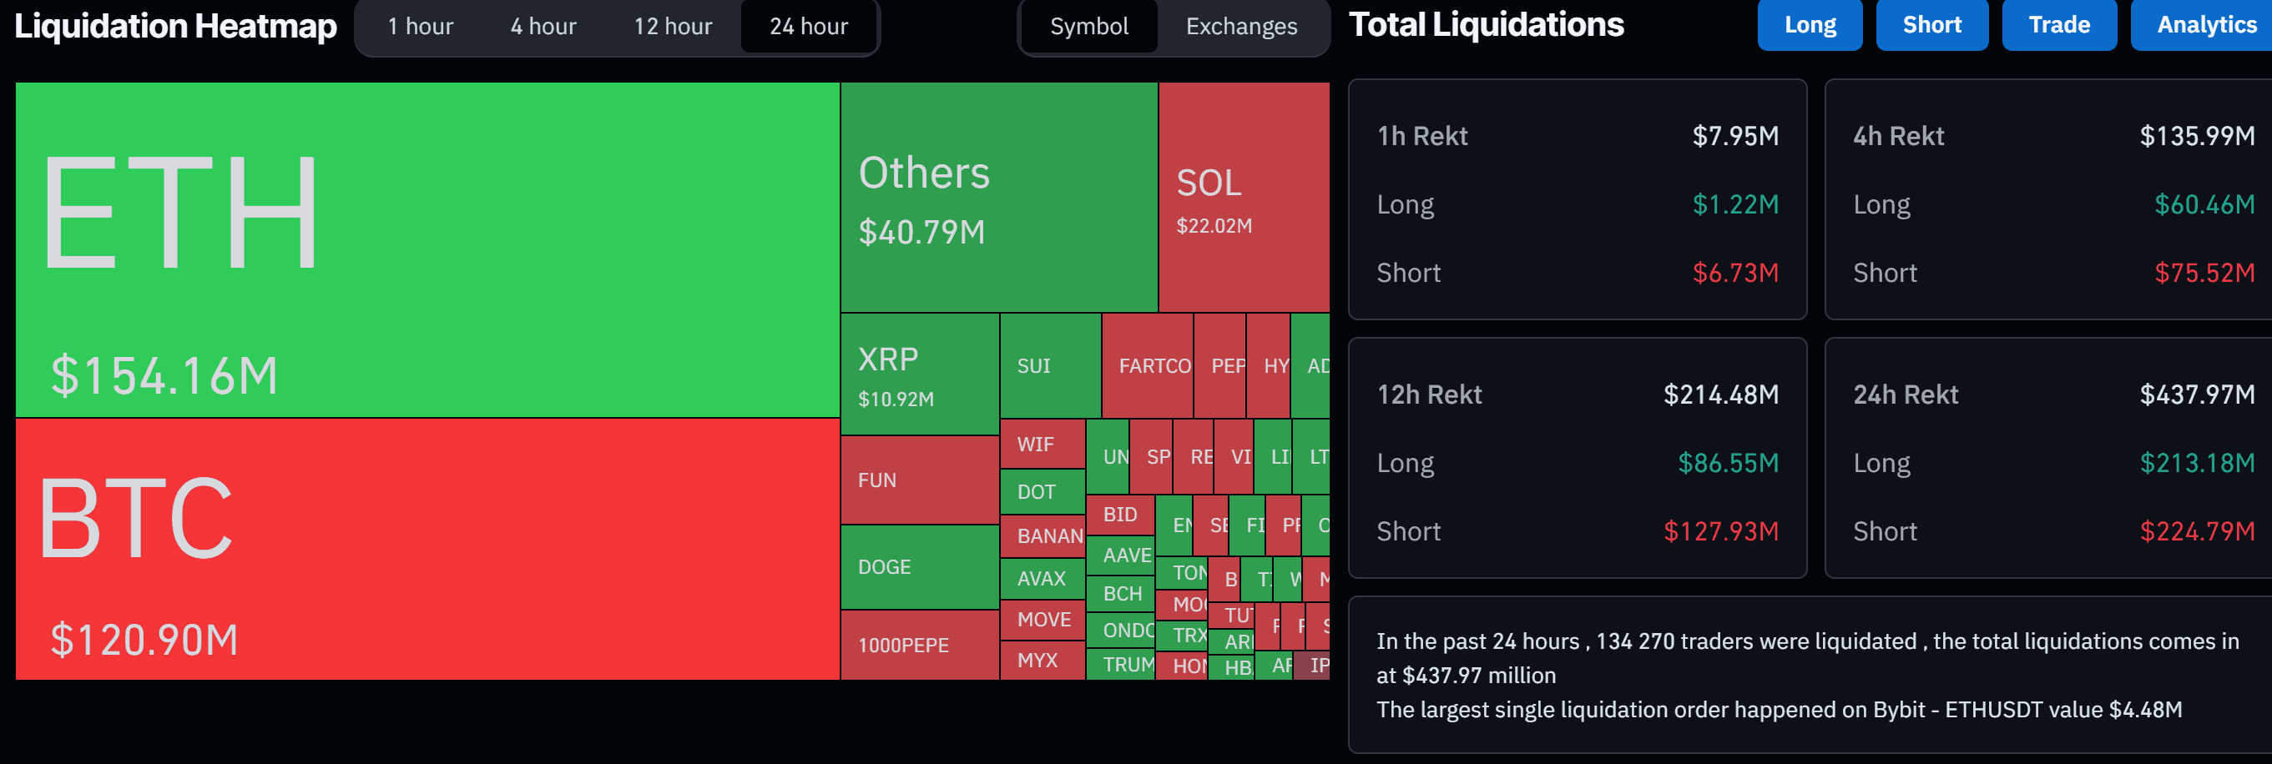The image size is (2272, 764).
Task: Click the blue Short button
Action: click(x=1931, y=25)
